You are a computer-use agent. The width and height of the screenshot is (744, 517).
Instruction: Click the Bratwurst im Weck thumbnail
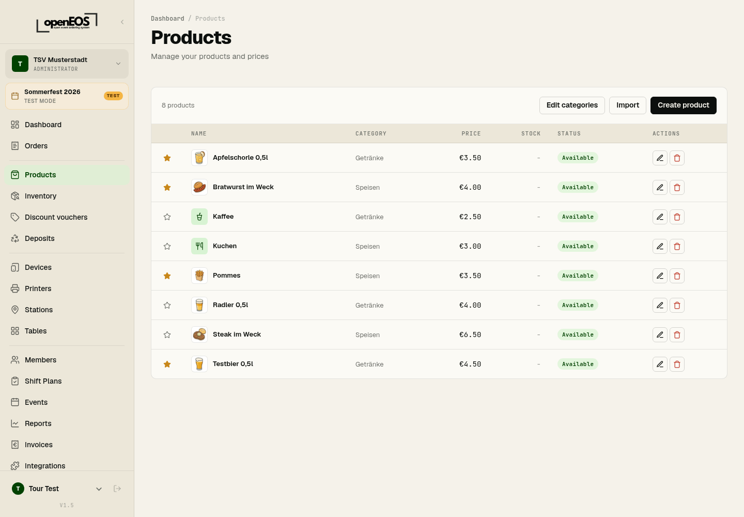199,187
